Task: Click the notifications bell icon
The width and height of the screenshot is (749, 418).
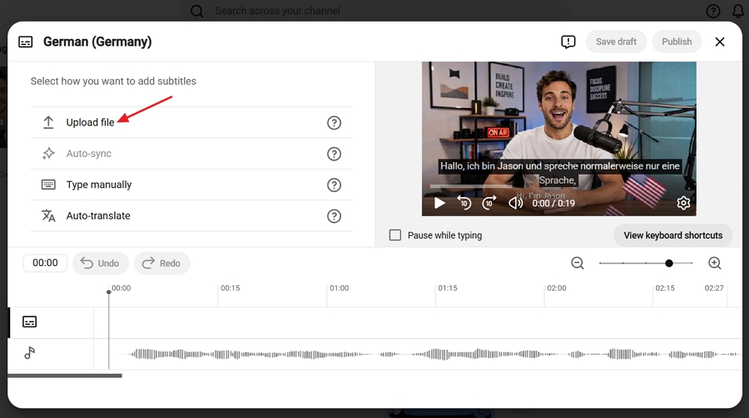Action: (x=738, y=11)
